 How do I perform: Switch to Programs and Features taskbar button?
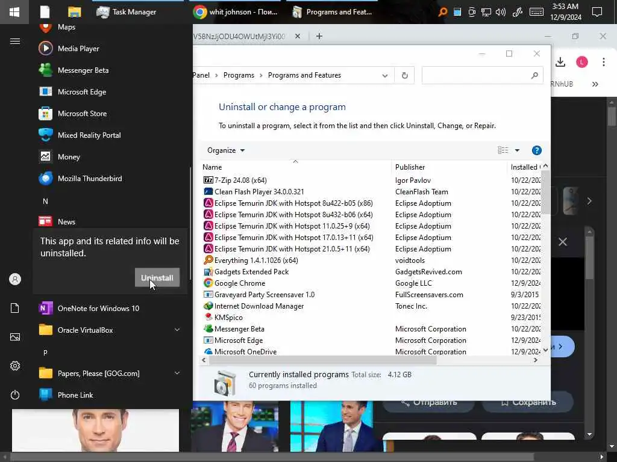333,12
